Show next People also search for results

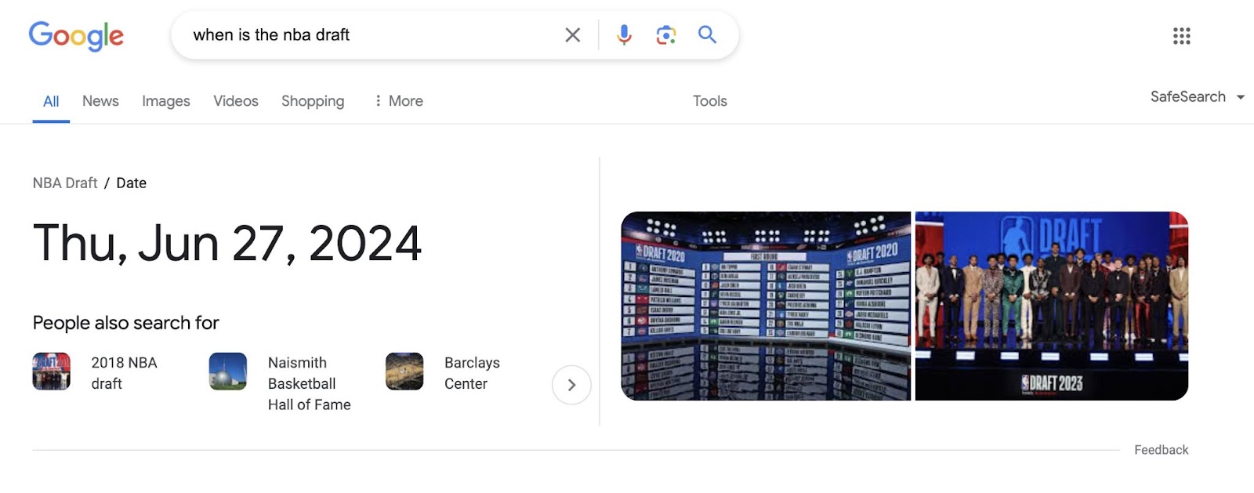pyautogui.click(x=571, y=385)
